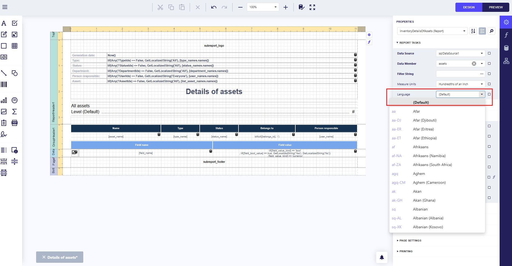This screenshot has height=266, width=512.
Task: Click the Filter String property marker square
Action: tap(489, 74)
